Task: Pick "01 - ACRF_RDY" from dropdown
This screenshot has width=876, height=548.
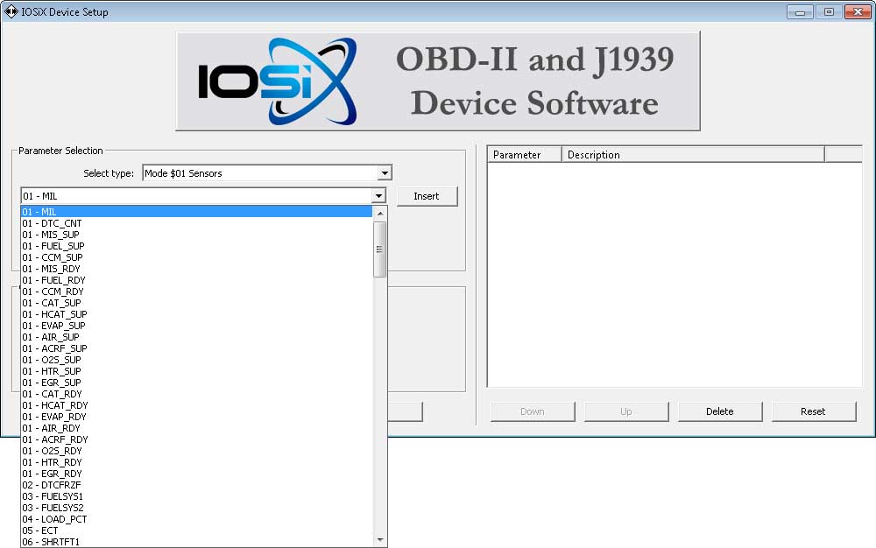Action: (x=196, y=439)
